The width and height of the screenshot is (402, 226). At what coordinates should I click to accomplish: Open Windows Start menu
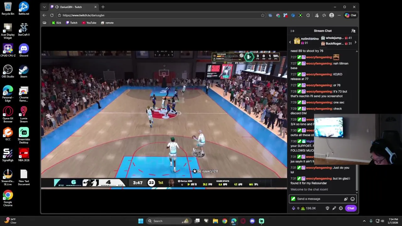point(141,221)
